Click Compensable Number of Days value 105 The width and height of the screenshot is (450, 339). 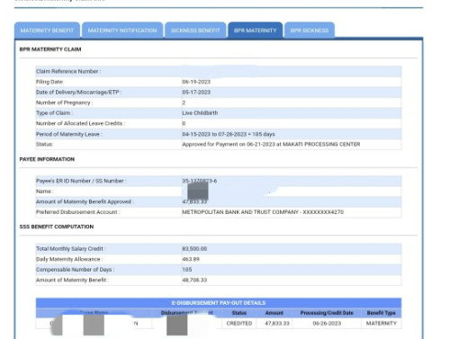click(187, 270)
